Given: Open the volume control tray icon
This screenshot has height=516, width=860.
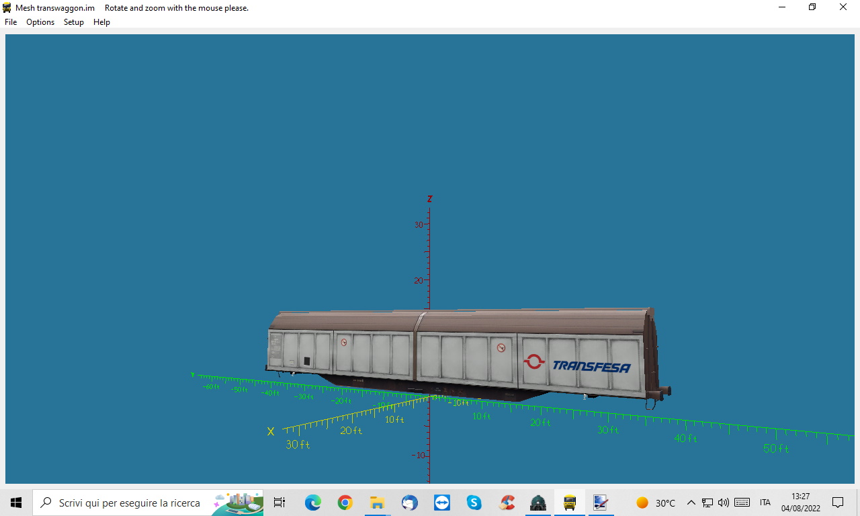Looking at the screenshot, I should point(724,503).
